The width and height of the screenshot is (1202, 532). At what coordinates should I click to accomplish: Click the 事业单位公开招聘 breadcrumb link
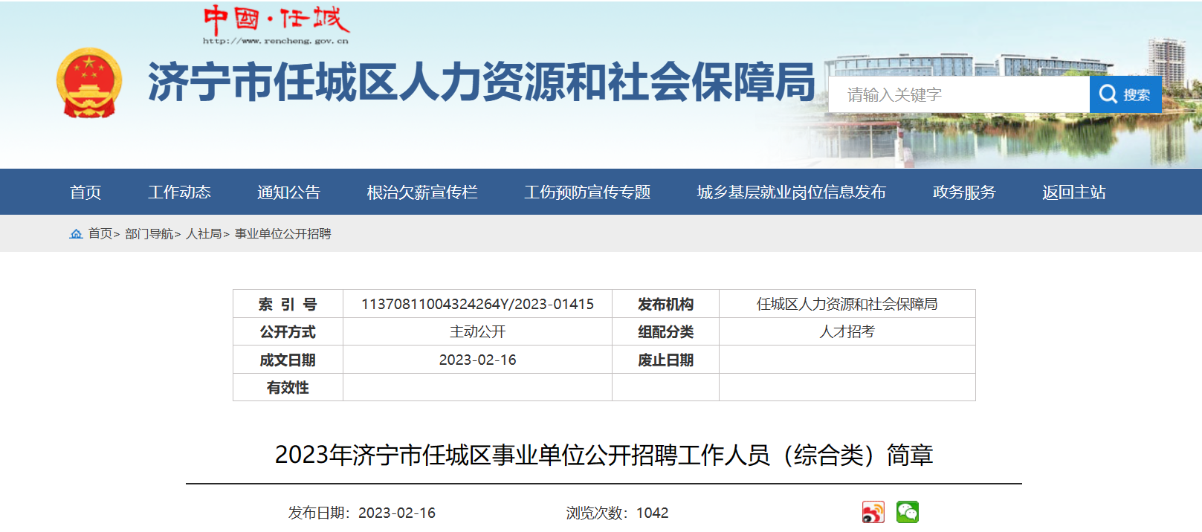[282, 234]
